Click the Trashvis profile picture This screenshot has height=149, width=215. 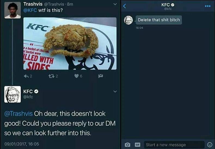click(13, 10)
